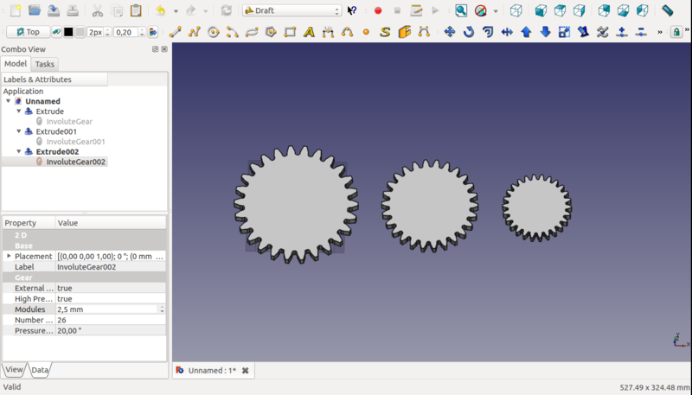Click the Rotate tool icon
This screenshot has width=692, height=395.
click(x=469, y=32)
